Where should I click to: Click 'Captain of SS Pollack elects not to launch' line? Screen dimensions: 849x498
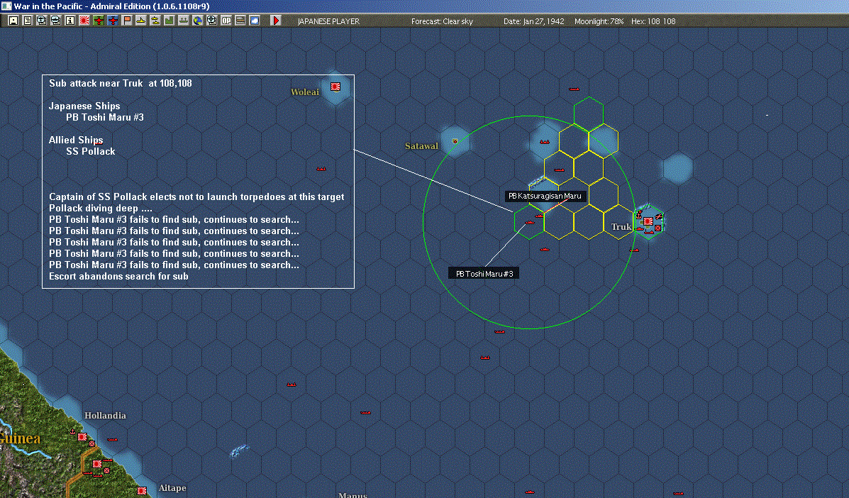click(196, 197)
